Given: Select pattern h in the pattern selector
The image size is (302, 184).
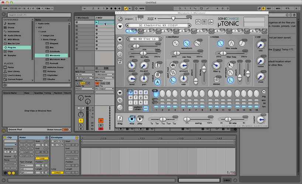Looking at the screenshot, I should click(146, 98).
